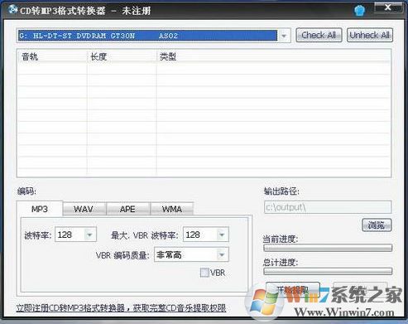Screen dimensions: 408x324
Task: Click the Unheck All button
Action: coord(370,35)
